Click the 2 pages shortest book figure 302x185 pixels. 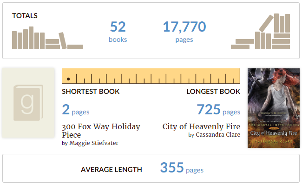75,109
